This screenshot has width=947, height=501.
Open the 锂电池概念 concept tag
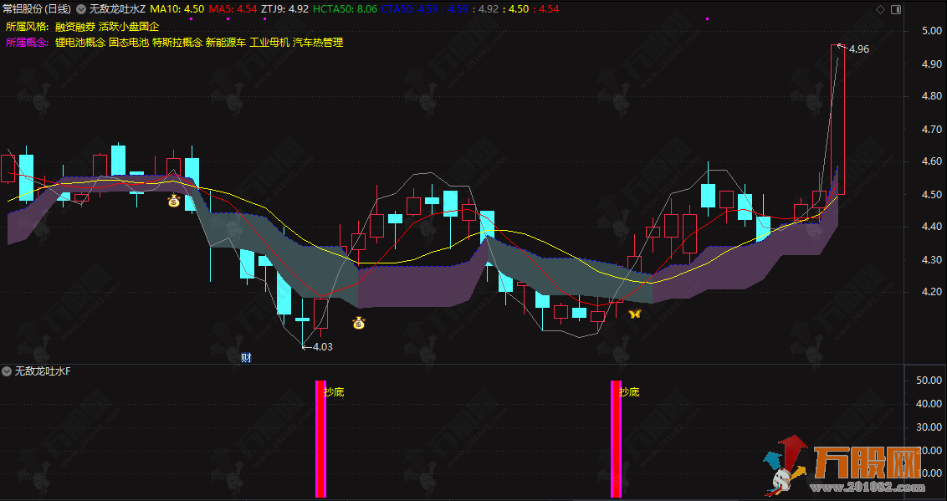tap(79, 43)
